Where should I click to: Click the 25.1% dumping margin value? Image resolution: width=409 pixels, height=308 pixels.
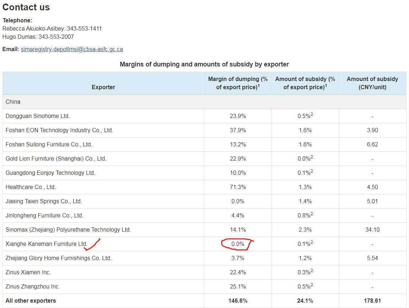tap(238, 286)
